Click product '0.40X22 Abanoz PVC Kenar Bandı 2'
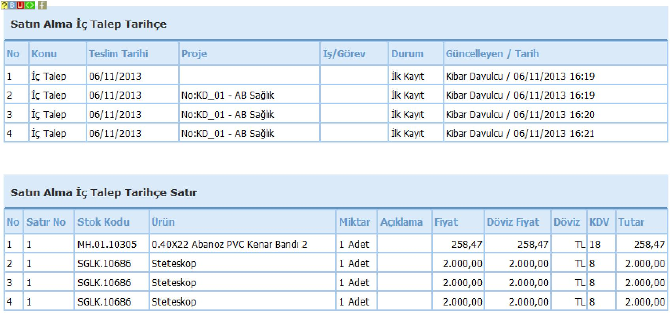 point(229,245)
